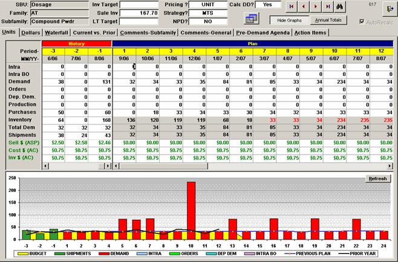Go to the first record
Image resolution: width=398 pixels, height=262 pixels.
tap(292, 7)
